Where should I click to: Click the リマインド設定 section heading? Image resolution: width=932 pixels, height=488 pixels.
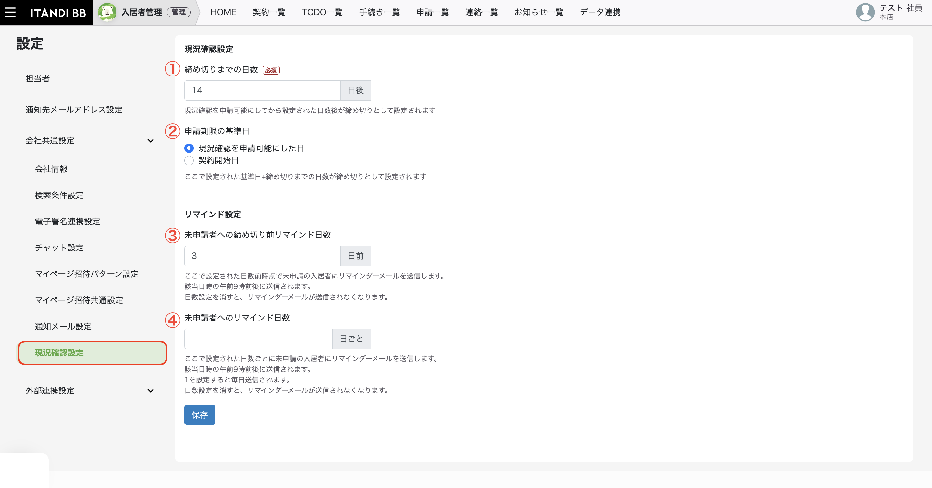pyautogui.click(x=213, y=215)
